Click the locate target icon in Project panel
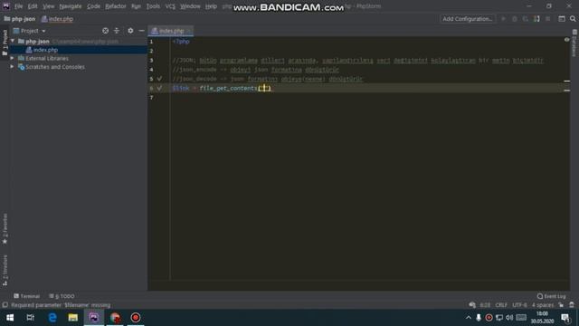 point(105,31)
